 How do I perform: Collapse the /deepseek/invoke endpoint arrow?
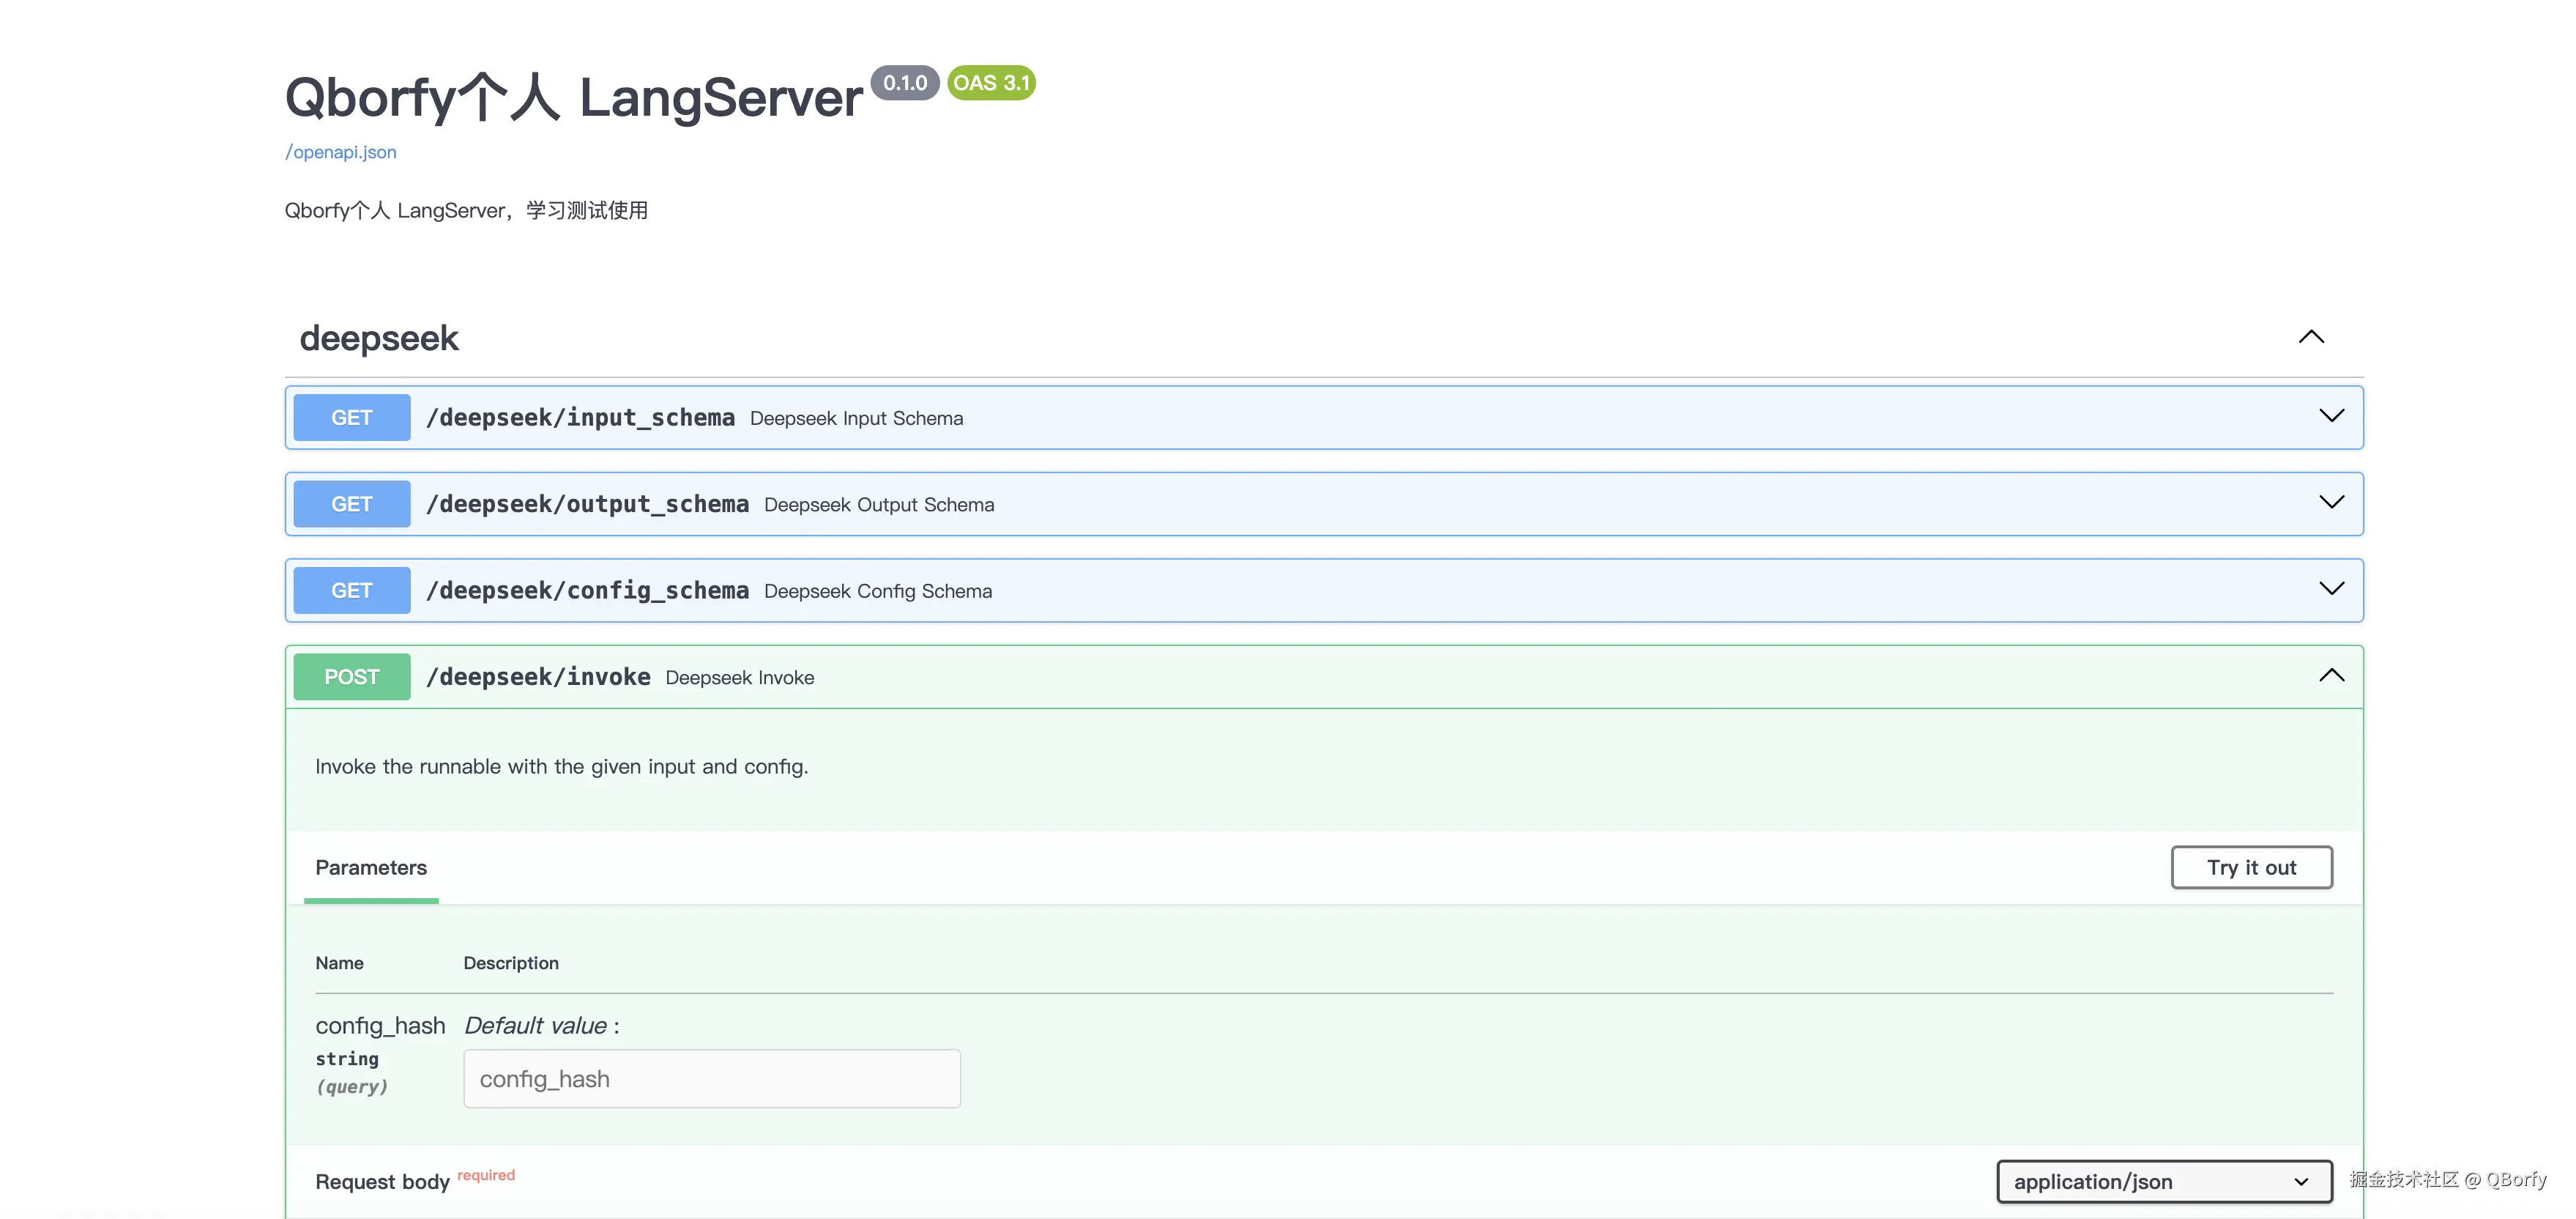coord(2331,675)
